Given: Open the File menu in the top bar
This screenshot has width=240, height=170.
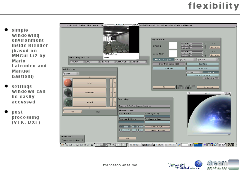Looking at the screenshot, I should 70,25.
